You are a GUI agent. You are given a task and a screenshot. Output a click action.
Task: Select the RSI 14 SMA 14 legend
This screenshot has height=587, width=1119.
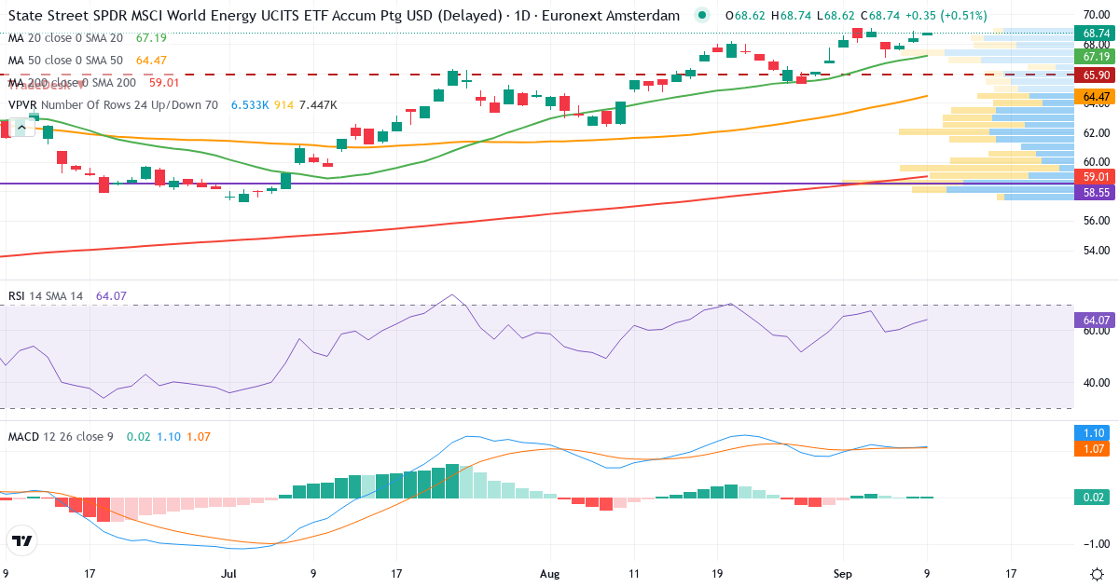click(46, 296)
